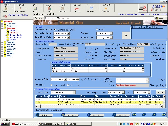This screenshot has width=168, height=126.
Task: Click the Logout button
Action: [x=161, y=18]
